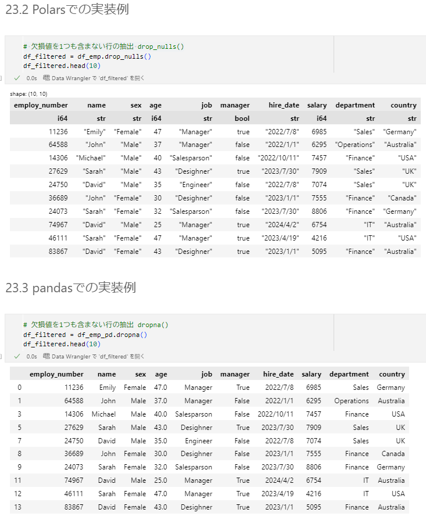The height and width of the screenshot is (520, 426).
Task: Click the Operations cell in the pandas table
Action: coord(352,401)
